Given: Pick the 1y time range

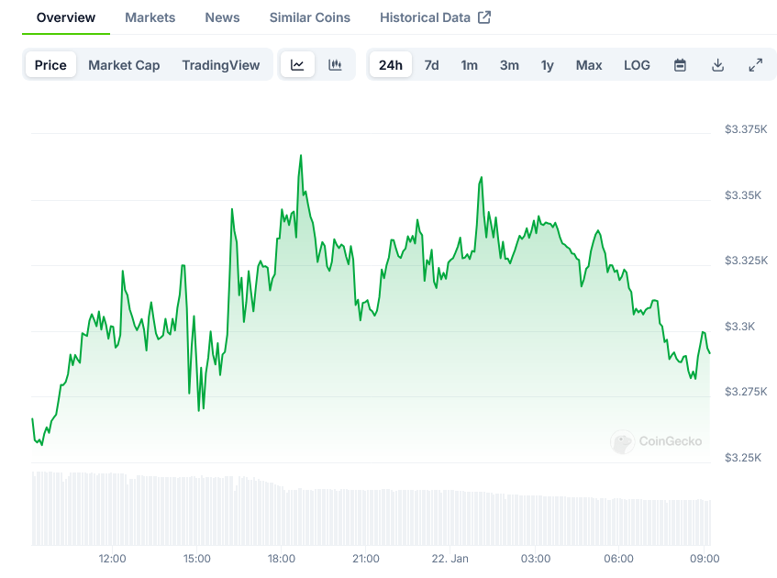Looking at the screenshot, I should click(x=548, y=65).
